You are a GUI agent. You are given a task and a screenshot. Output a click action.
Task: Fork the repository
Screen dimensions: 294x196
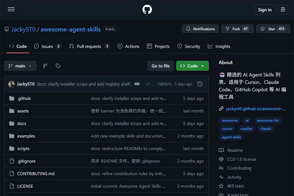237,29
